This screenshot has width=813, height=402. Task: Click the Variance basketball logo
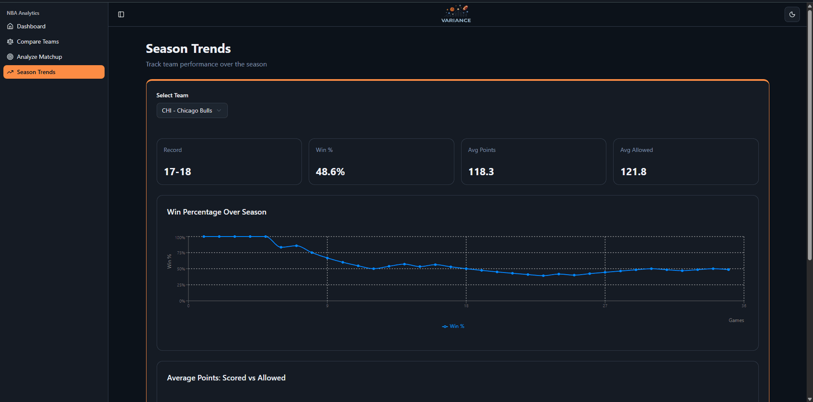(x=456, y=13)
